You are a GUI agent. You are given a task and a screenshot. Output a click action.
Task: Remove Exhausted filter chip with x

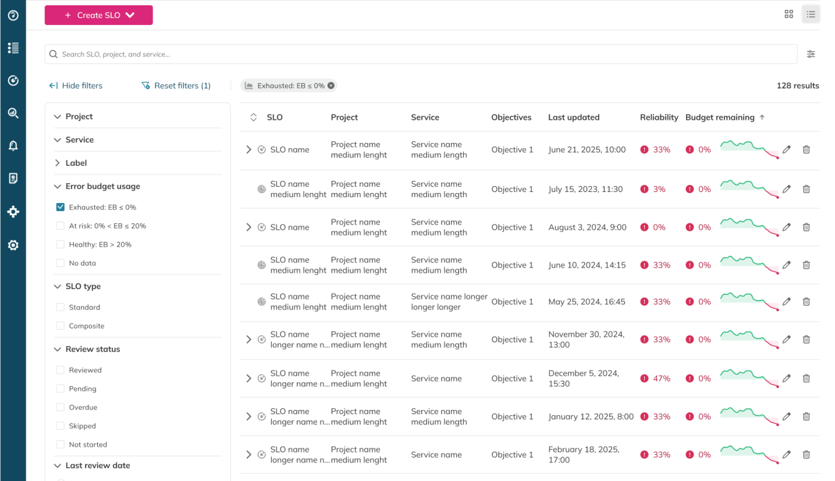331,85
